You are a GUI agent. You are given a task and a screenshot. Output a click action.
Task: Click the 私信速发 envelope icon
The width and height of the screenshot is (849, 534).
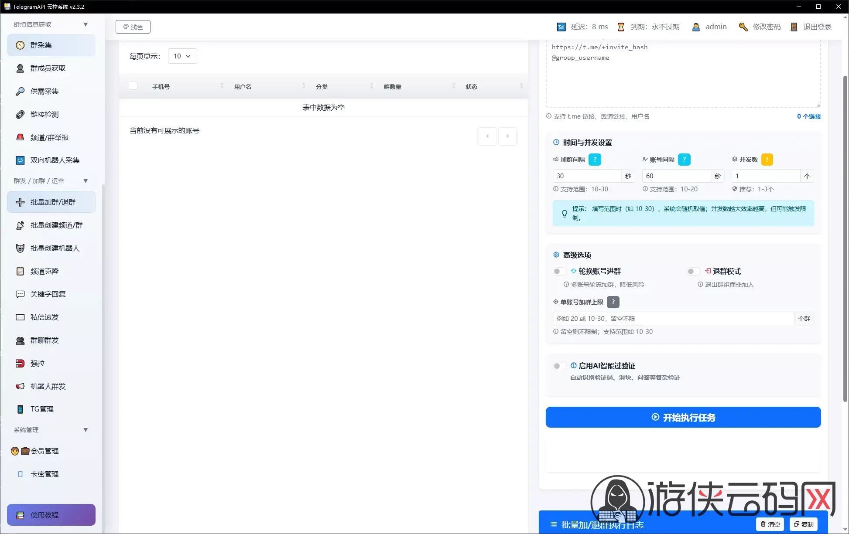(20, 317)
